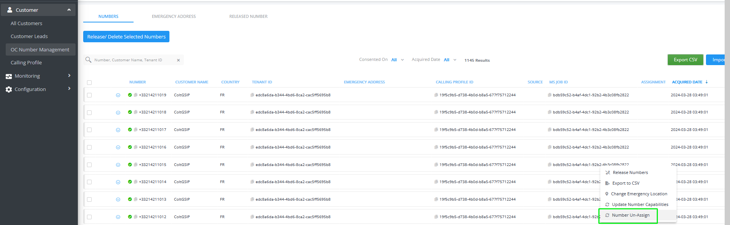Clear the search box with X icon
This screenshot has width=730, height=225.
178,60
